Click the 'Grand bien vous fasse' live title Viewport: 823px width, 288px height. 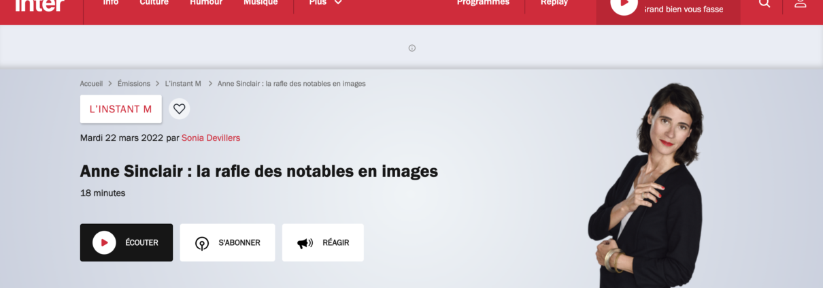(x=684, y=10)
